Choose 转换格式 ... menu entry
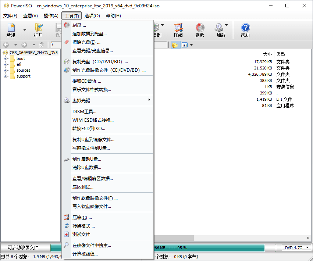The height and width of the screenshot is (261, 313). [x=108, y=226]
